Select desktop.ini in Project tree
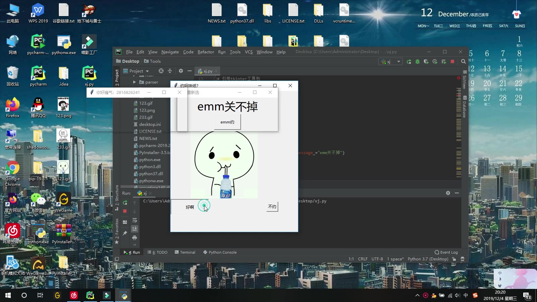Image resolution: width=537 pixels, height=302 pixels. pos(147,124)
